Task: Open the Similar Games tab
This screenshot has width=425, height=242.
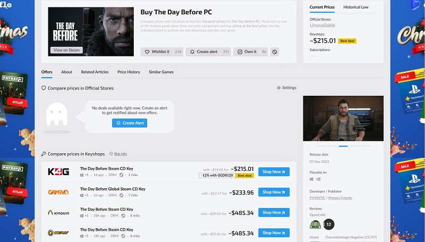Action: click(x=161, y=72)
